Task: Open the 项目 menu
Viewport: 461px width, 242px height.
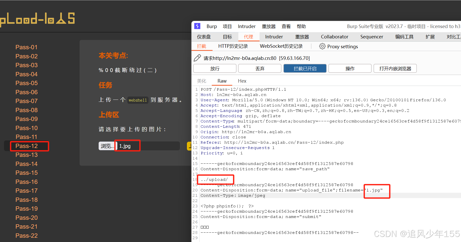Action: coord(227,26)
